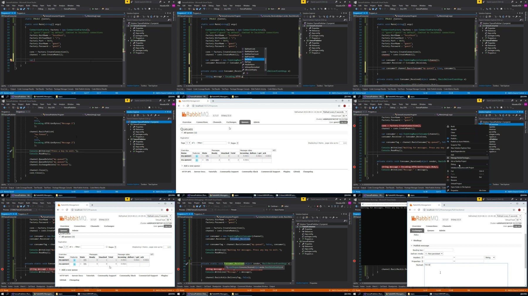Click the '+/-' columns button in the center frame

tap(274, 150)
